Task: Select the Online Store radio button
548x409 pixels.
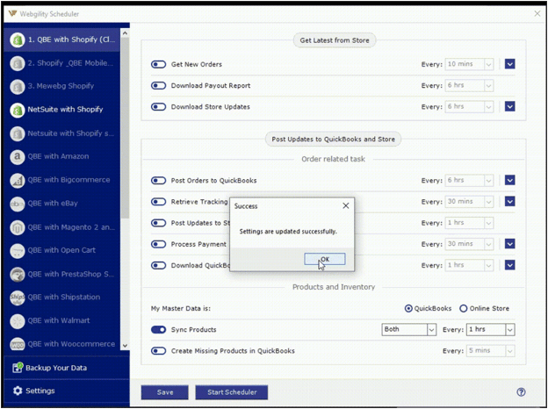Action: point(464,309)
